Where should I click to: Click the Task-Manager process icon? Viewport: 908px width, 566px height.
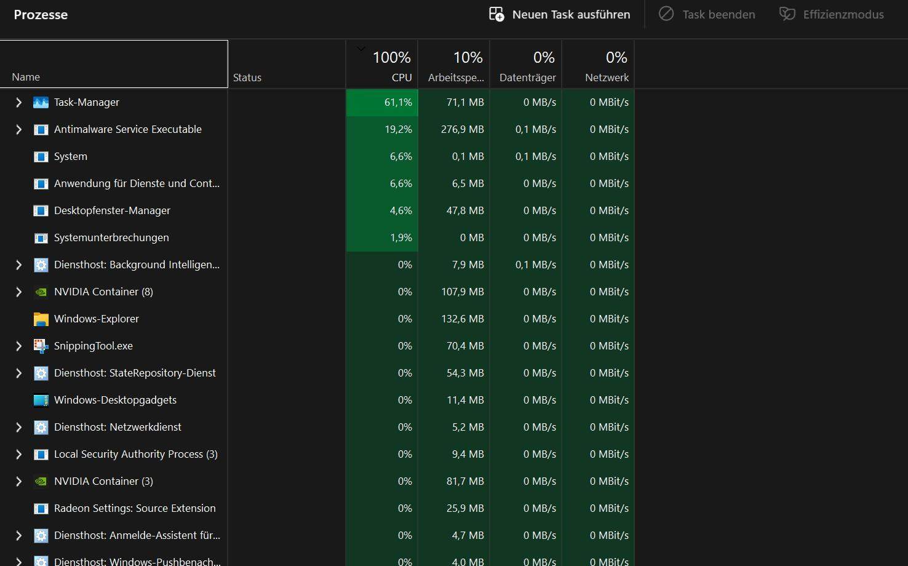(41, 102)
